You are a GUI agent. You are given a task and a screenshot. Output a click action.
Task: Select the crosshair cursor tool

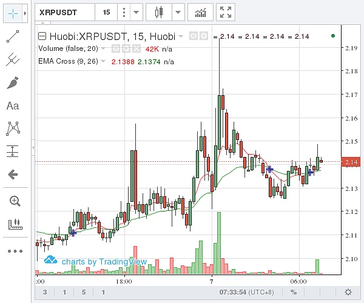pos(13,14)
